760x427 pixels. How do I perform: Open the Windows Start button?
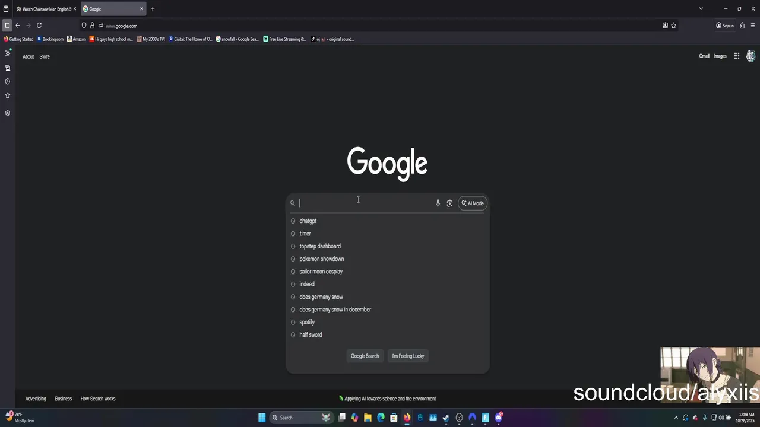coord(262,418)
